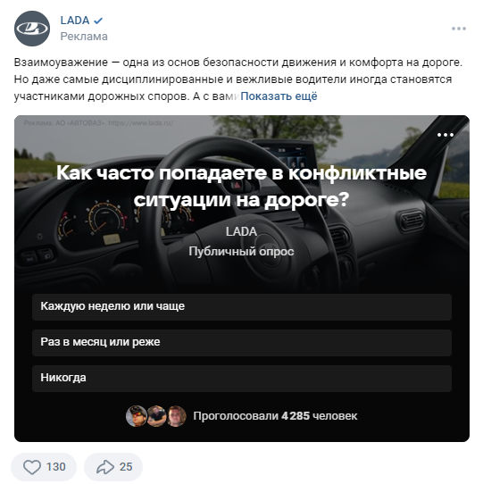
Task: Open the post options three-dot menu
Action: pos(459,29)
